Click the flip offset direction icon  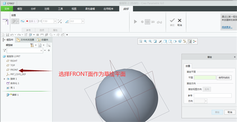[60, 21]
